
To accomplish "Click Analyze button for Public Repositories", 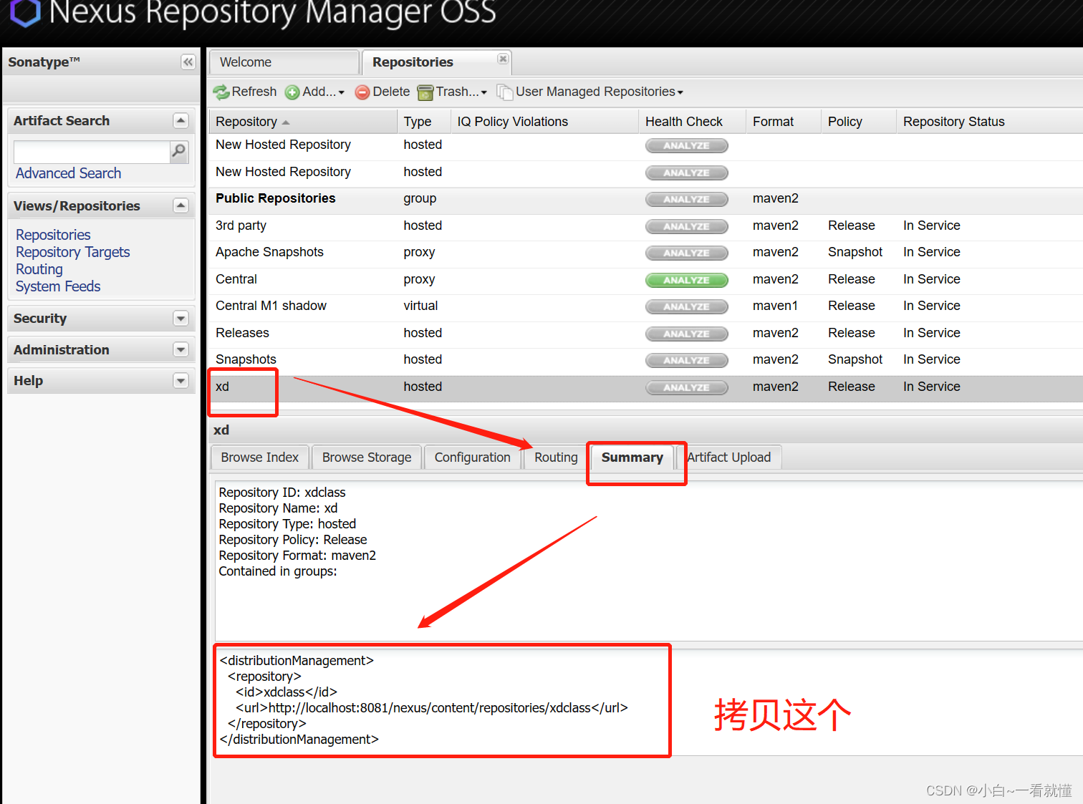I will coord(686,199).
